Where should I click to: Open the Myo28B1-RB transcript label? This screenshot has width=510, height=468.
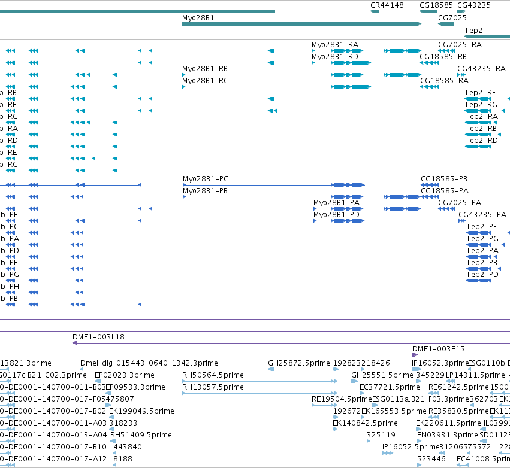205,69
